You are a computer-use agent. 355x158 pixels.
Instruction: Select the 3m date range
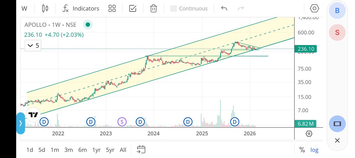[x=69, y=150]
